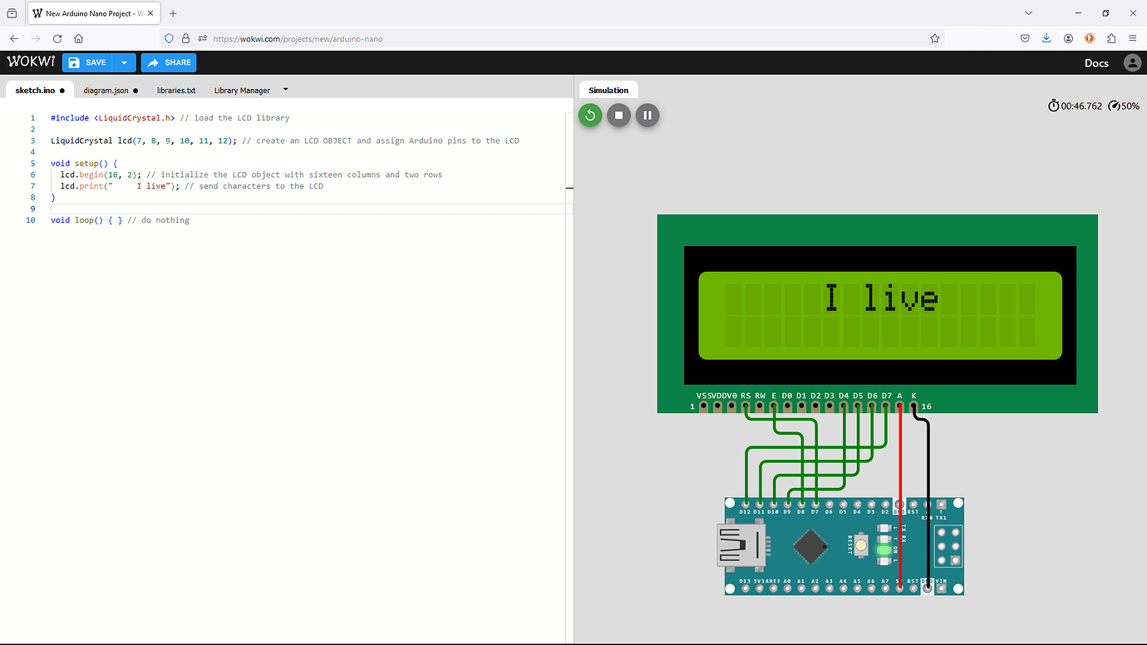Open the Firefox account icon

[1068, 38]
